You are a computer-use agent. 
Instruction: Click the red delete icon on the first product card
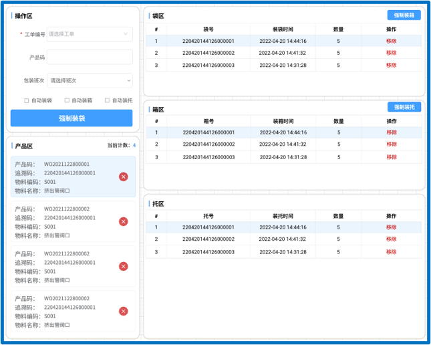[x=123, y=177]
